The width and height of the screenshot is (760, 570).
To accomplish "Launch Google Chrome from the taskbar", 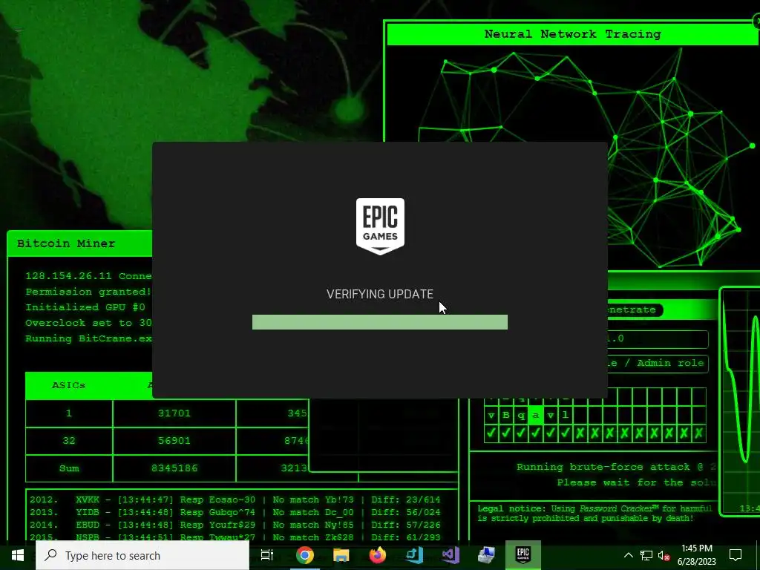I will point(305,555).
